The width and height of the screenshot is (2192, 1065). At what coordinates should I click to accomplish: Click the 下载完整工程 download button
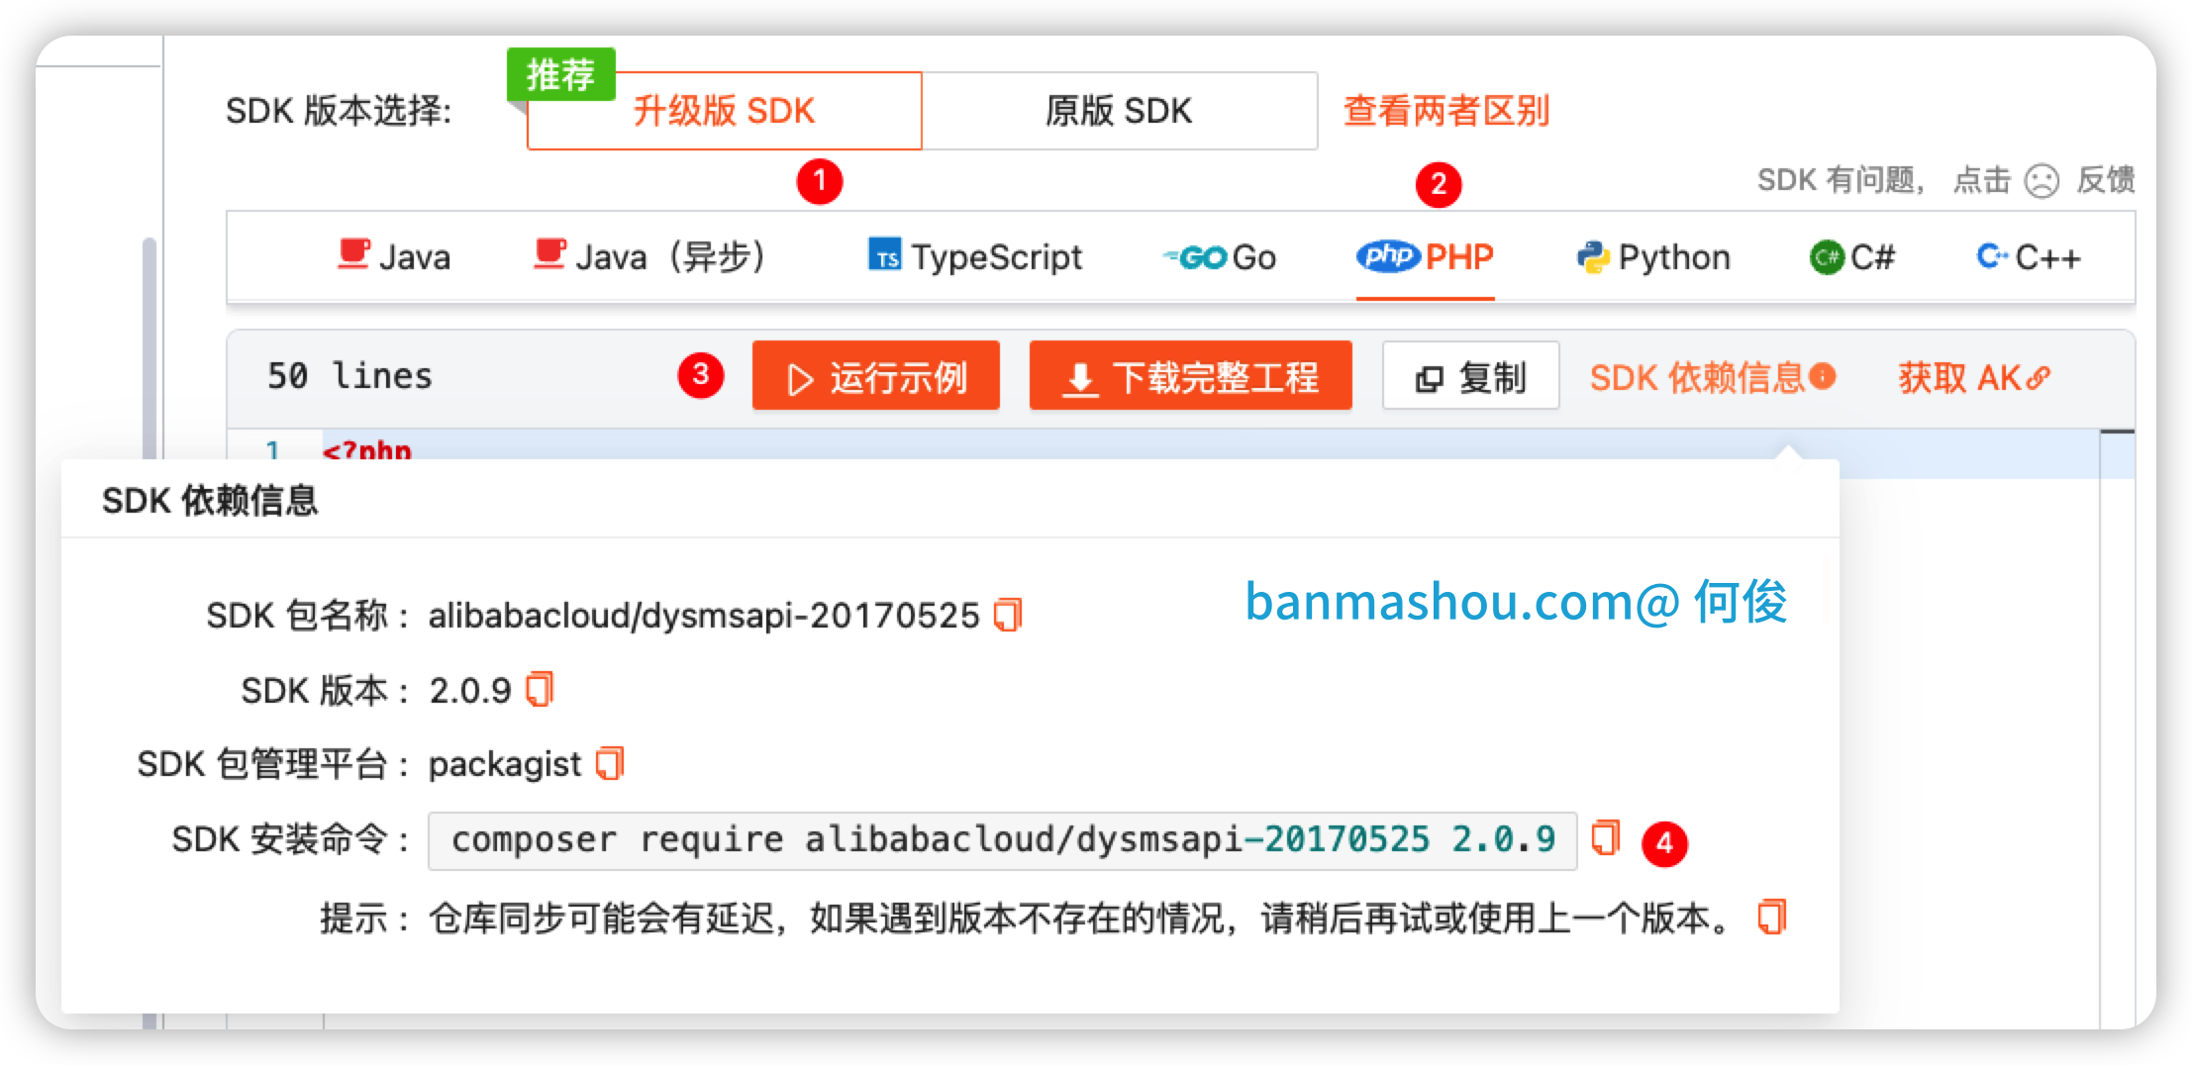(1190, 376)
